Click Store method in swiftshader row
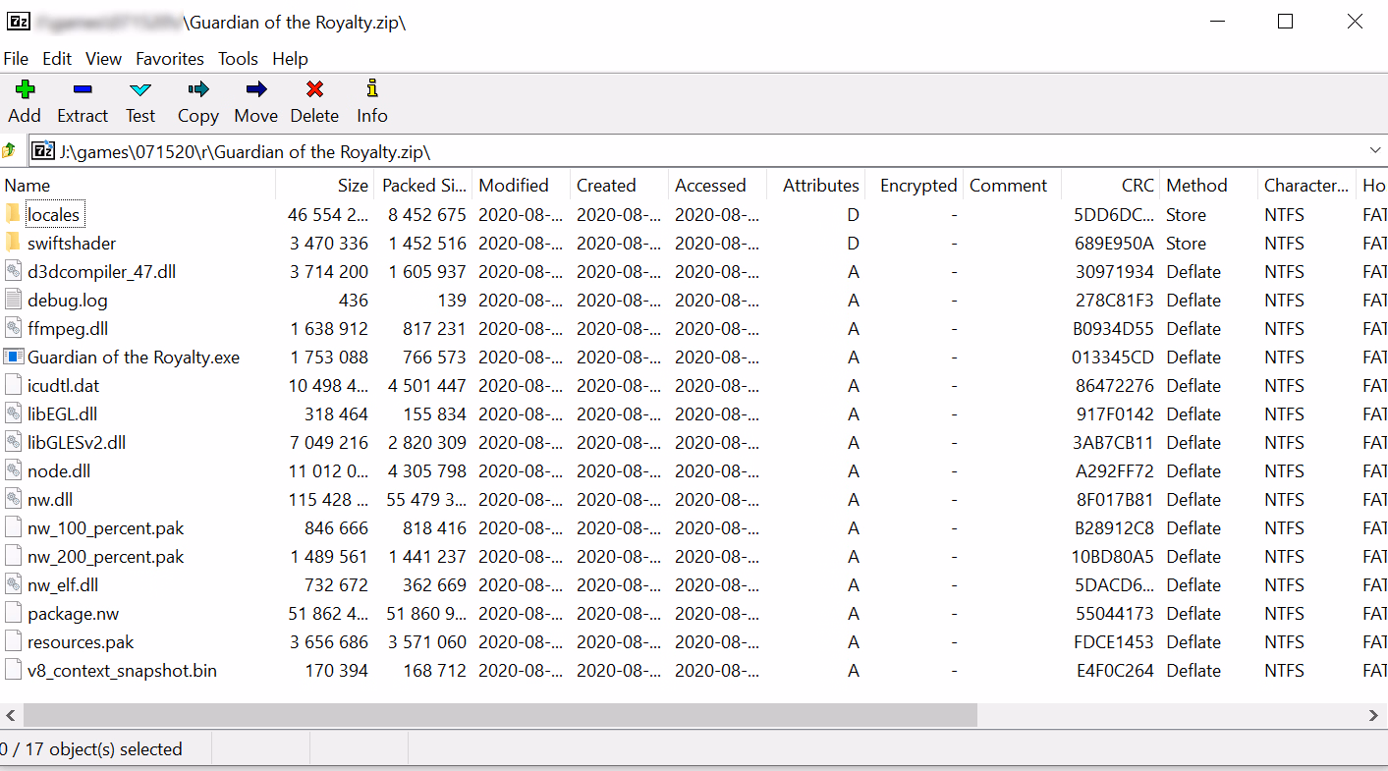The width and height of the screenshot is (1388, 771). click(1187, 243)
